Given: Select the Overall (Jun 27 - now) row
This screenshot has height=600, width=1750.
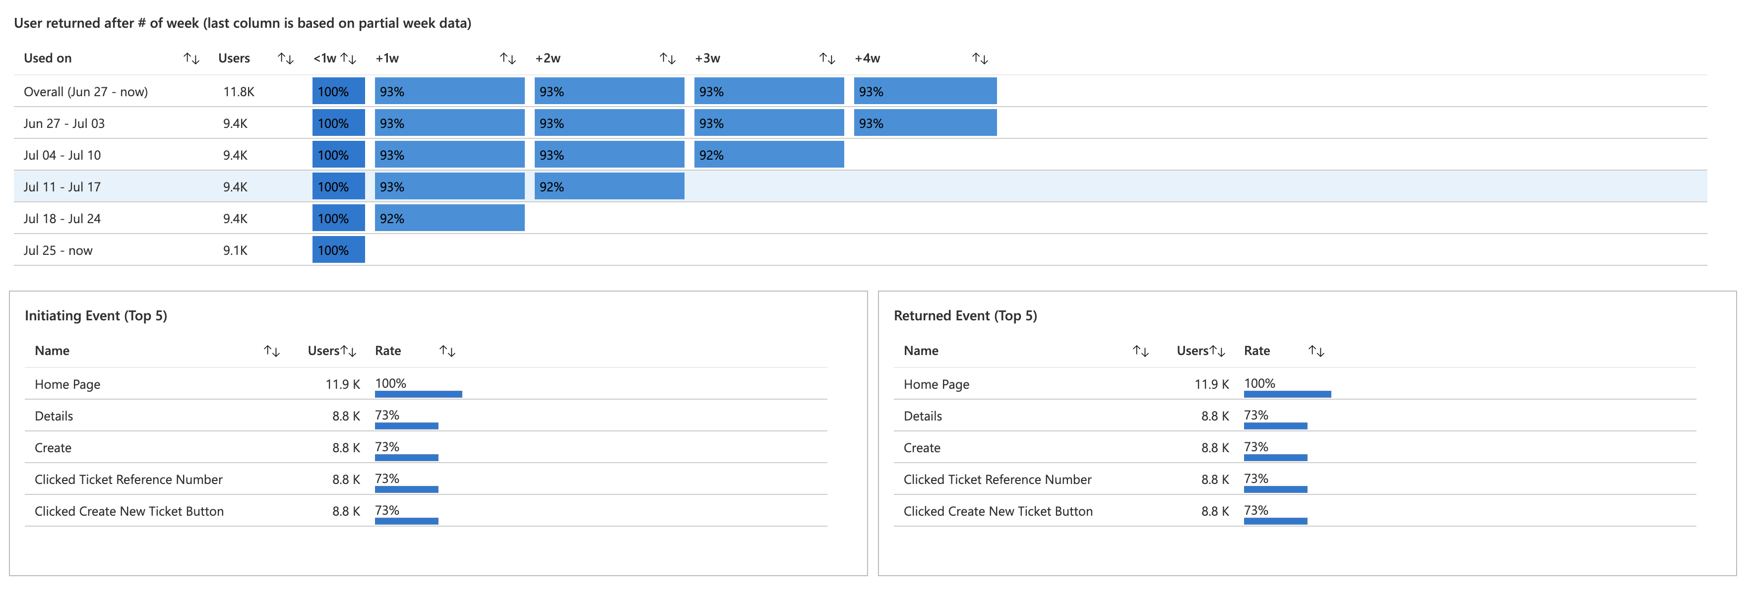Looking at the screenshot, I should [x=86, y=92].
